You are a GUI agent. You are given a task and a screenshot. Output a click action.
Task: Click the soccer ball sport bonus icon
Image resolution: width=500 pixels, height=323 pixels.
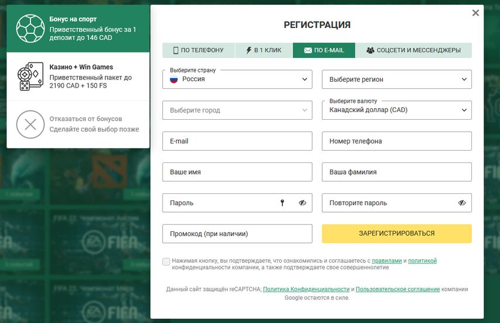point(30,28)
